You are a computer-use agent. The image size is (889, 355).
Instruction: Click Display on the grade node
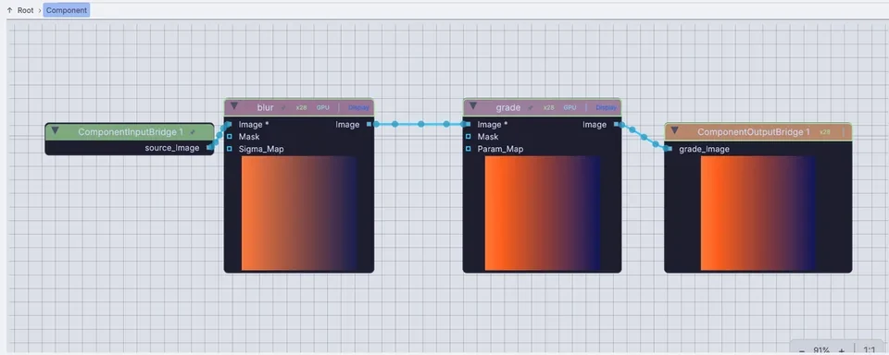(x=606, y=107)
